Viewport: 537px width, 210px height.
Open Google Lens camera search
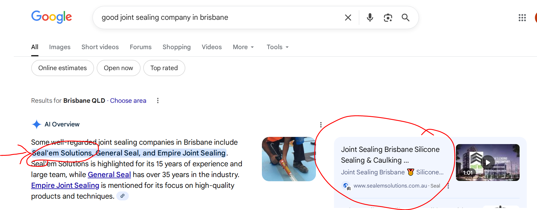(388, 17)
